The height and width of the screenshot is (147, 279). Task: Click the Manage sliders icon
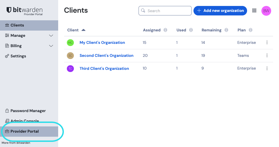pos(7,35)
